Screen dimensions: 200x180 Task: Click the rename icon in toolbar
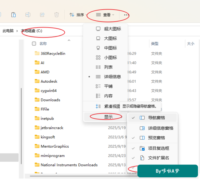(x=28, y=15)
